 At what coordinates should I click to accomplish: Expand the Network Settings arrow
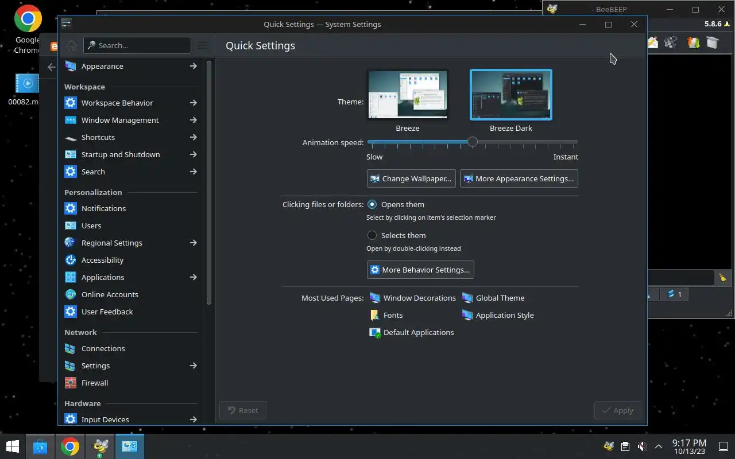(194, 365)
